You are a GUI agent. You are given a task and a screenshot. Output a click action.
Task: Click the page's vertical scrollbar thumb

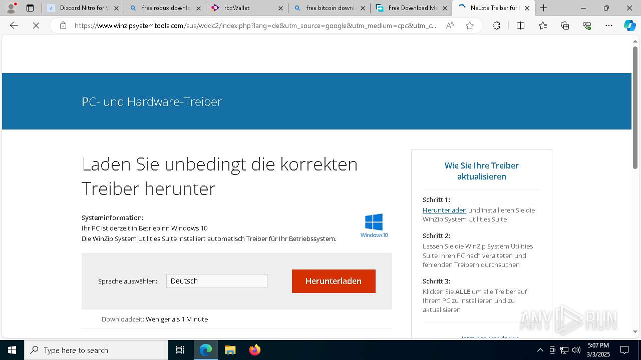(635, 107)
